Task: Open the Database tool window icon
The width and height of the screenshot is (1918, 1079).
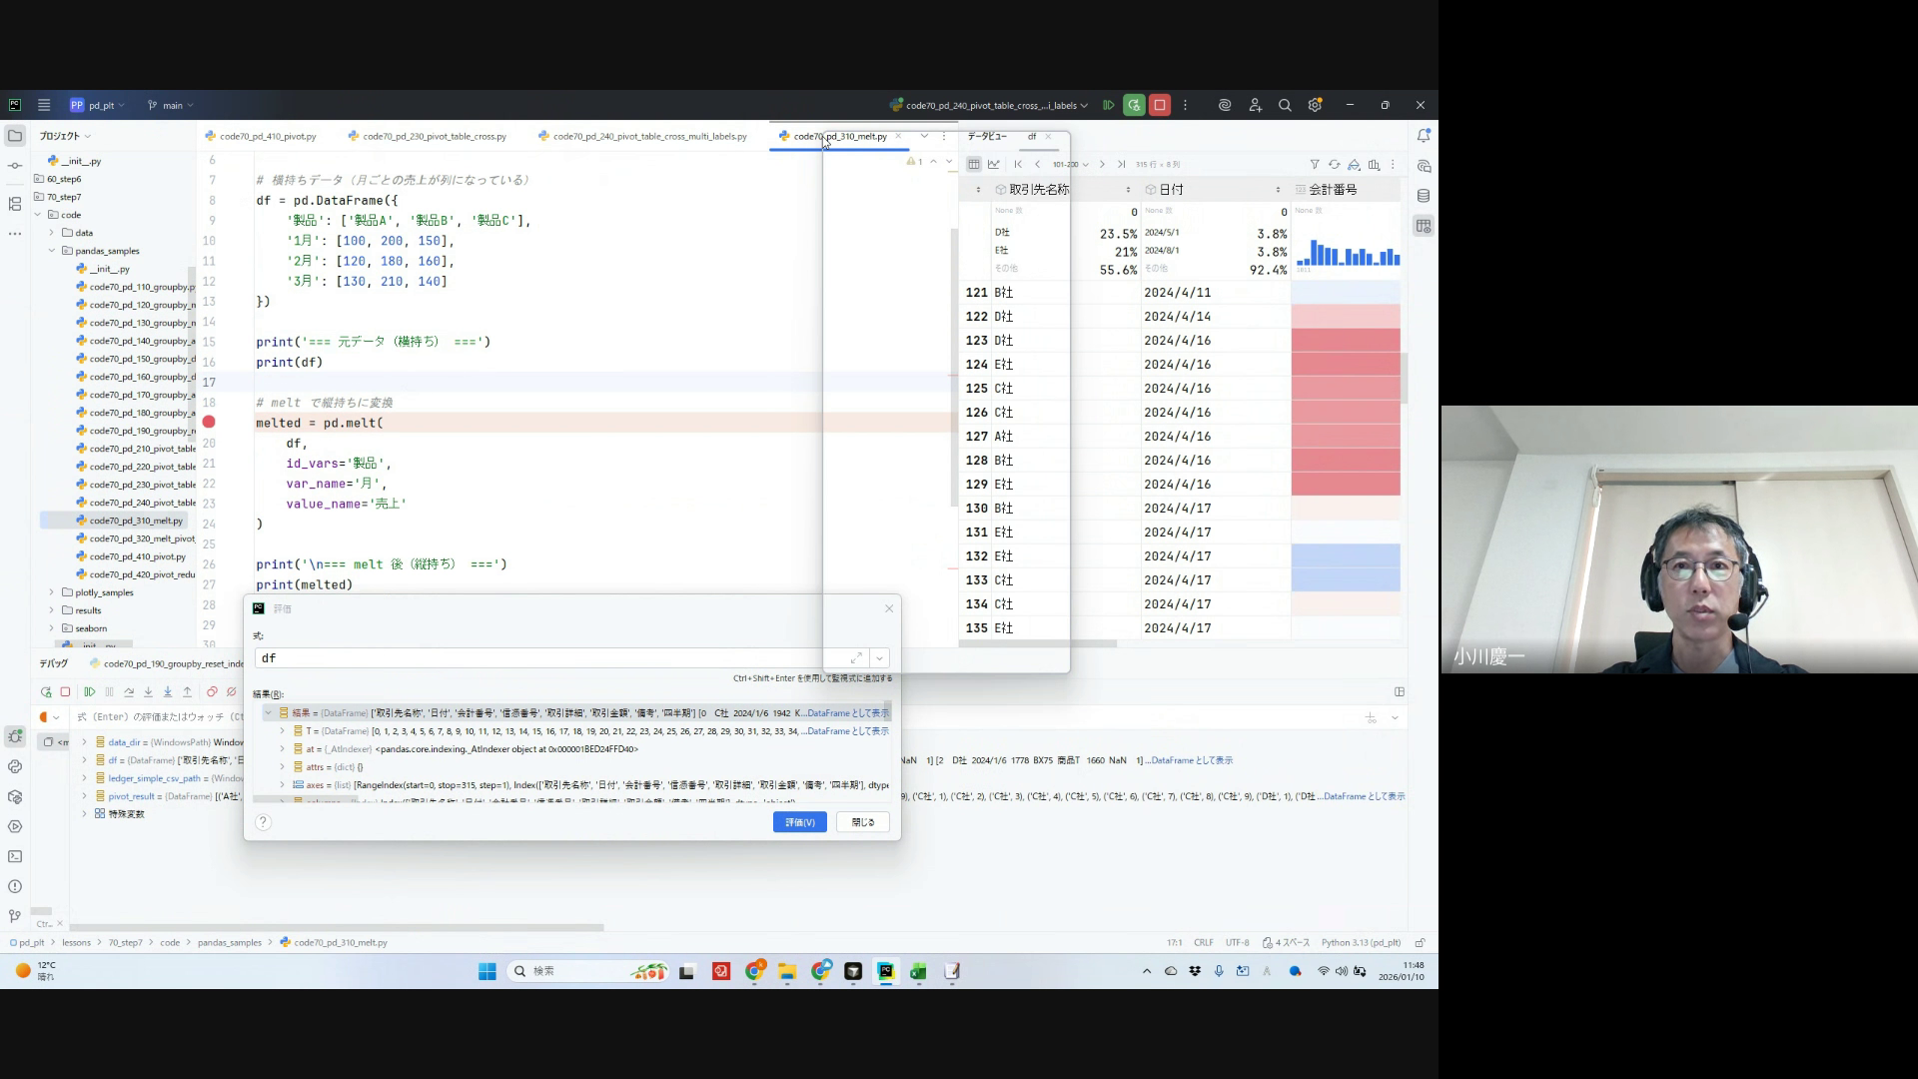Action: [x=1424, y=196]
